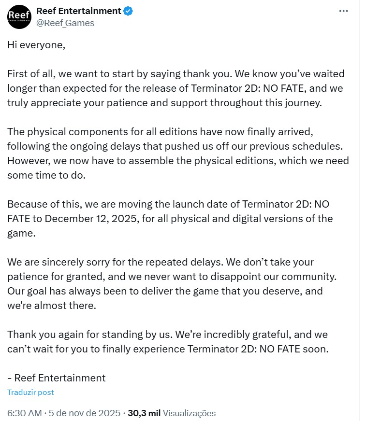Click the Reef Entertainment display name
The image size is (366, 421).
[x=78, y=11]
